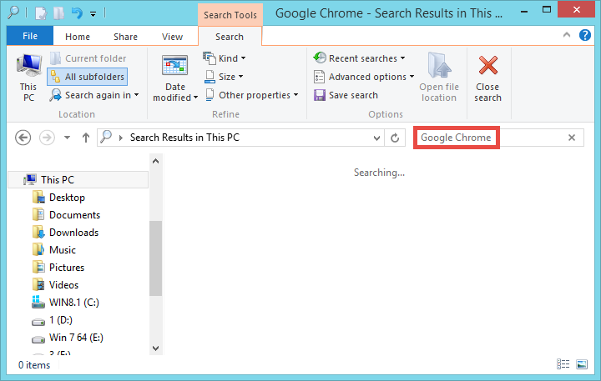Click the This PC search location icon
601x381 pixels.
click(x=28, y=65)
